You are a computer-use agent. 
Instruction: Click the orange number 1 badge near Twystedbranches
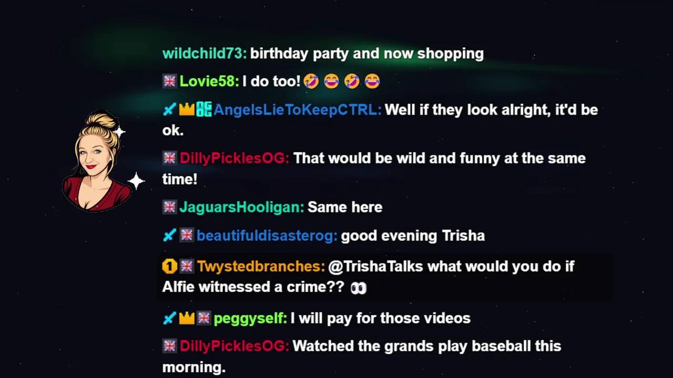point(169,266)
